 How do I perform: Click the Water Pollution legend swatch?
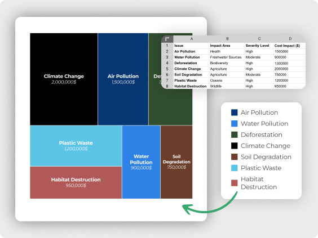coord(234,123)
